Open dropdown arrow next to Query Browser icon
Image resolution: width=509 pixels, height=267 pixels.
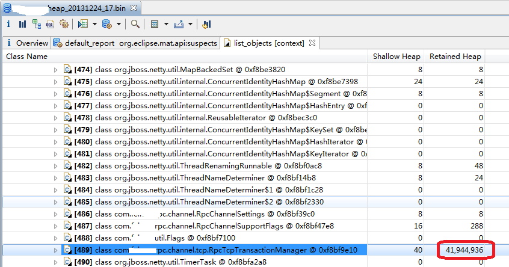pyautogui.click(x=119, y=24)
